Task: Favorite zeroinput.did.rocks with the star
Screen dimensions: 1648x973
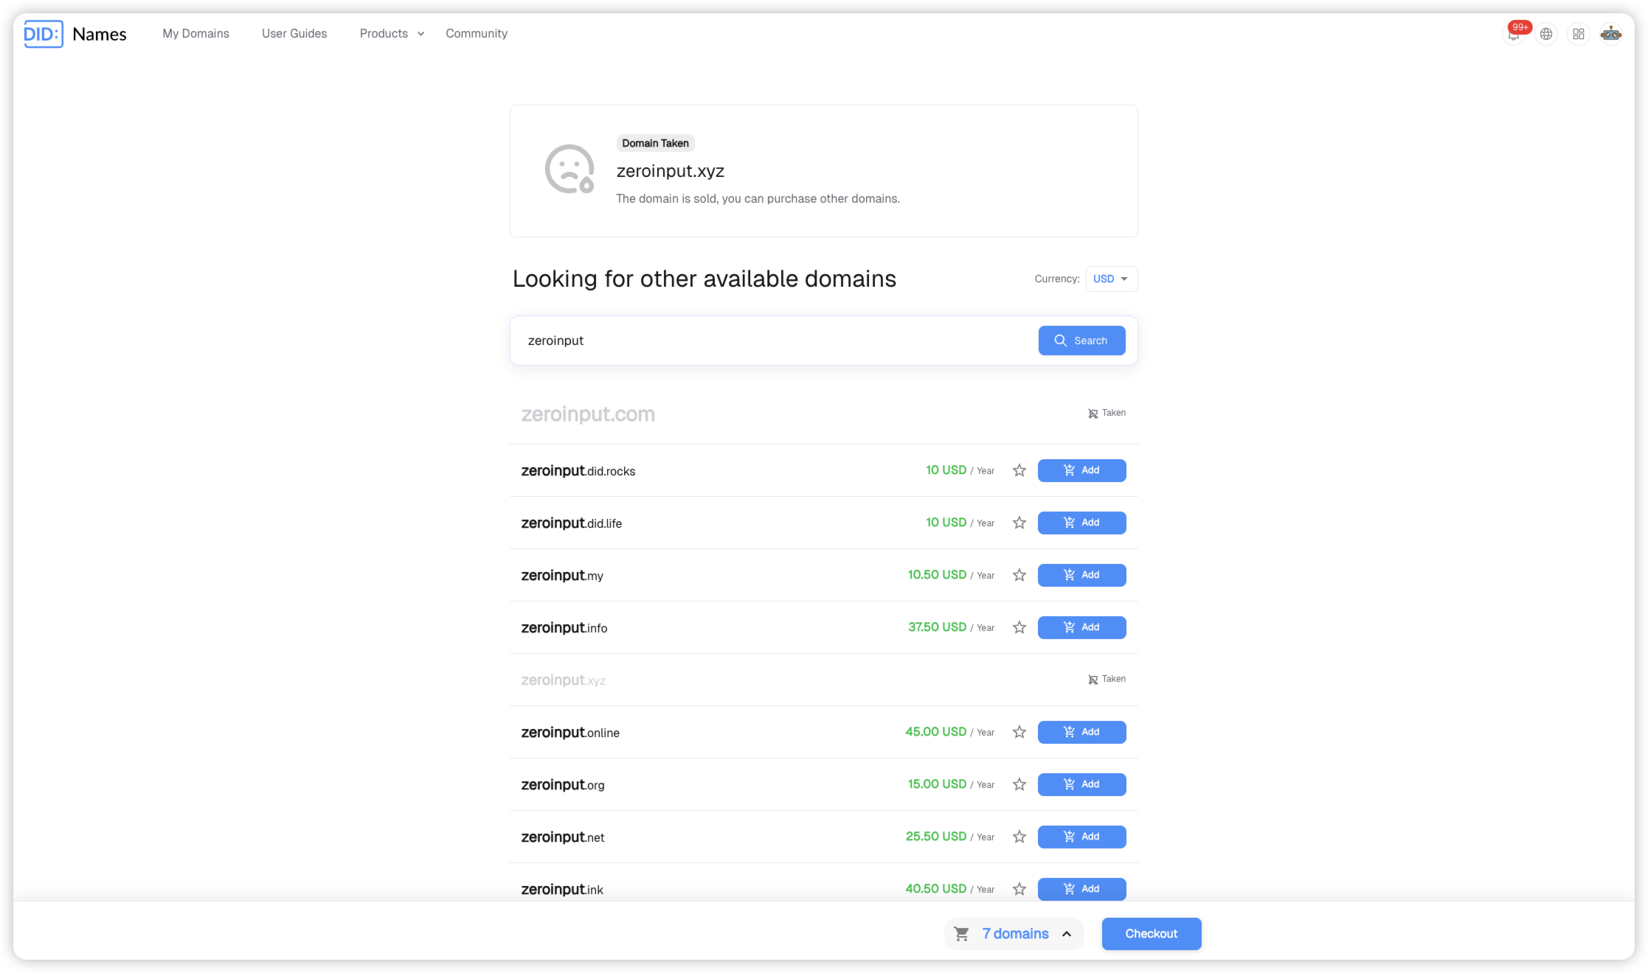Action: coord(1019,470)
